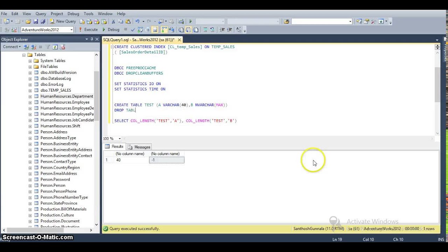This screenshot has width=448, height=252.
Task: Specify Values for Template Parameters icon
Action: 239,30
